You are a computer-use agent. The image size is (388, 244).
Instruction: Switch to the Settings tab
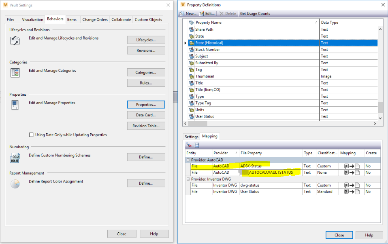(191, 137)
